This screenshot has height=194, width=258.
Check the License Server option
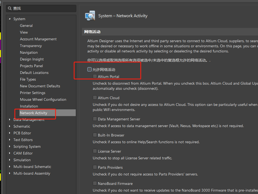(95, 151)
